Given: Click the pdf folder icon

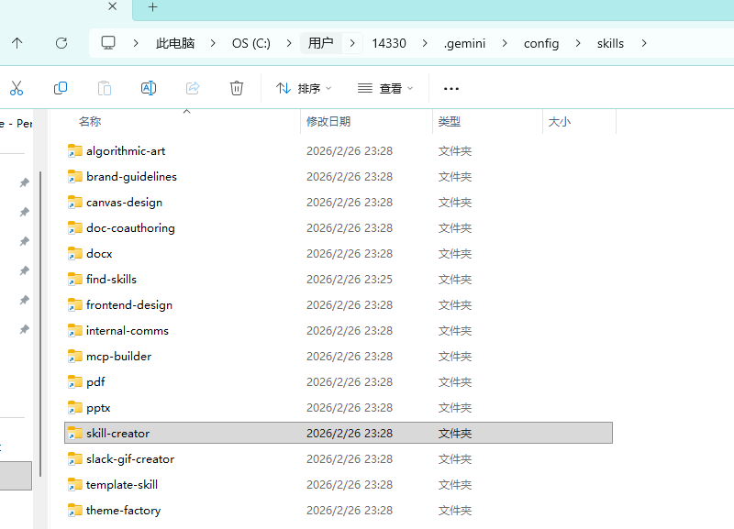Looking at the screenshot, I should pyautogui.click(x=75, y=382).
